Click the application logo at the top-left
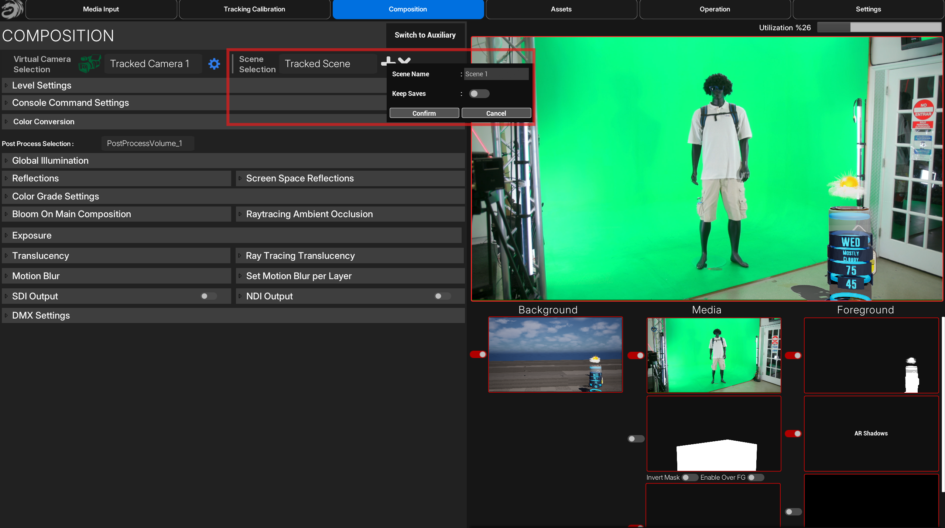945x528 pixels. point(12,9)
